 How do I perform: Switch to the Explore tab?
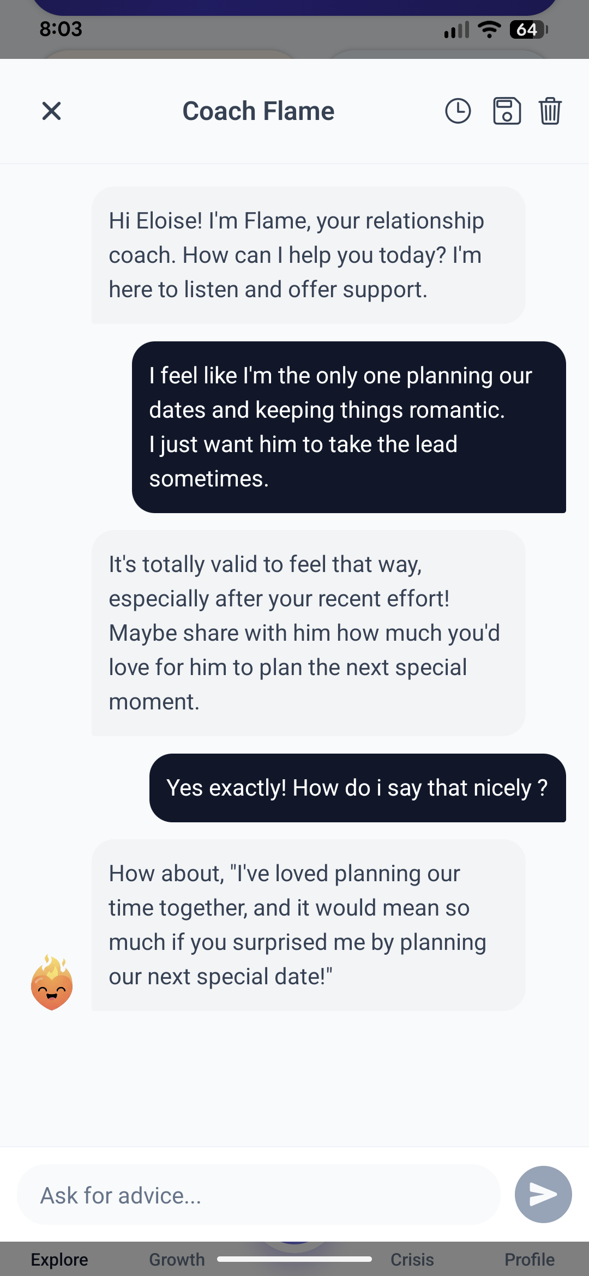tap(59, 1260)
